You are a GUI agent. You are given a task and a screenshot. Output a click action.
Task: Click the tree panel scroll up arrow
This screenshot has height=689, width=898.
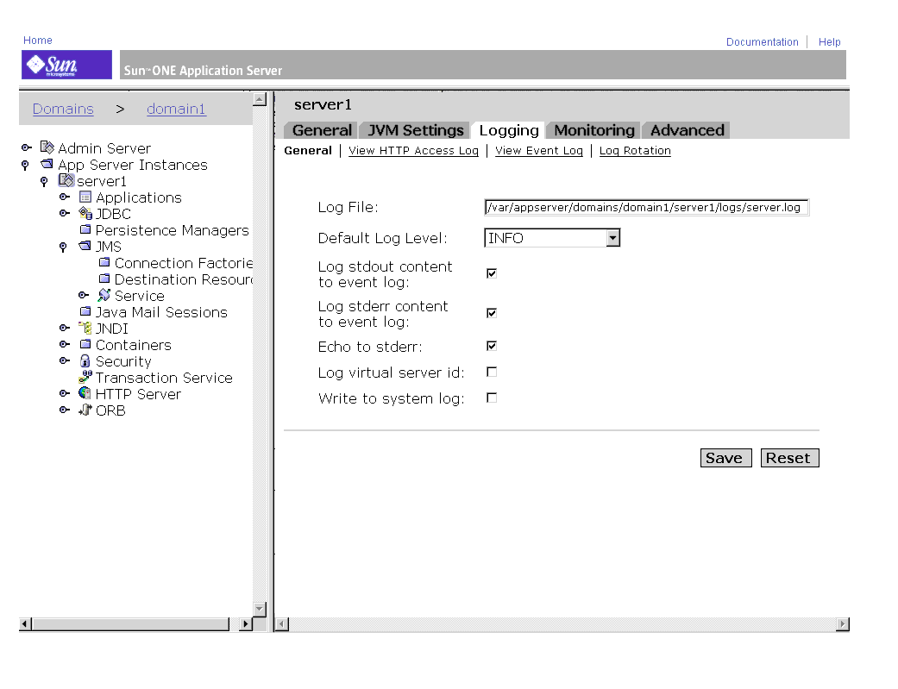260,99
